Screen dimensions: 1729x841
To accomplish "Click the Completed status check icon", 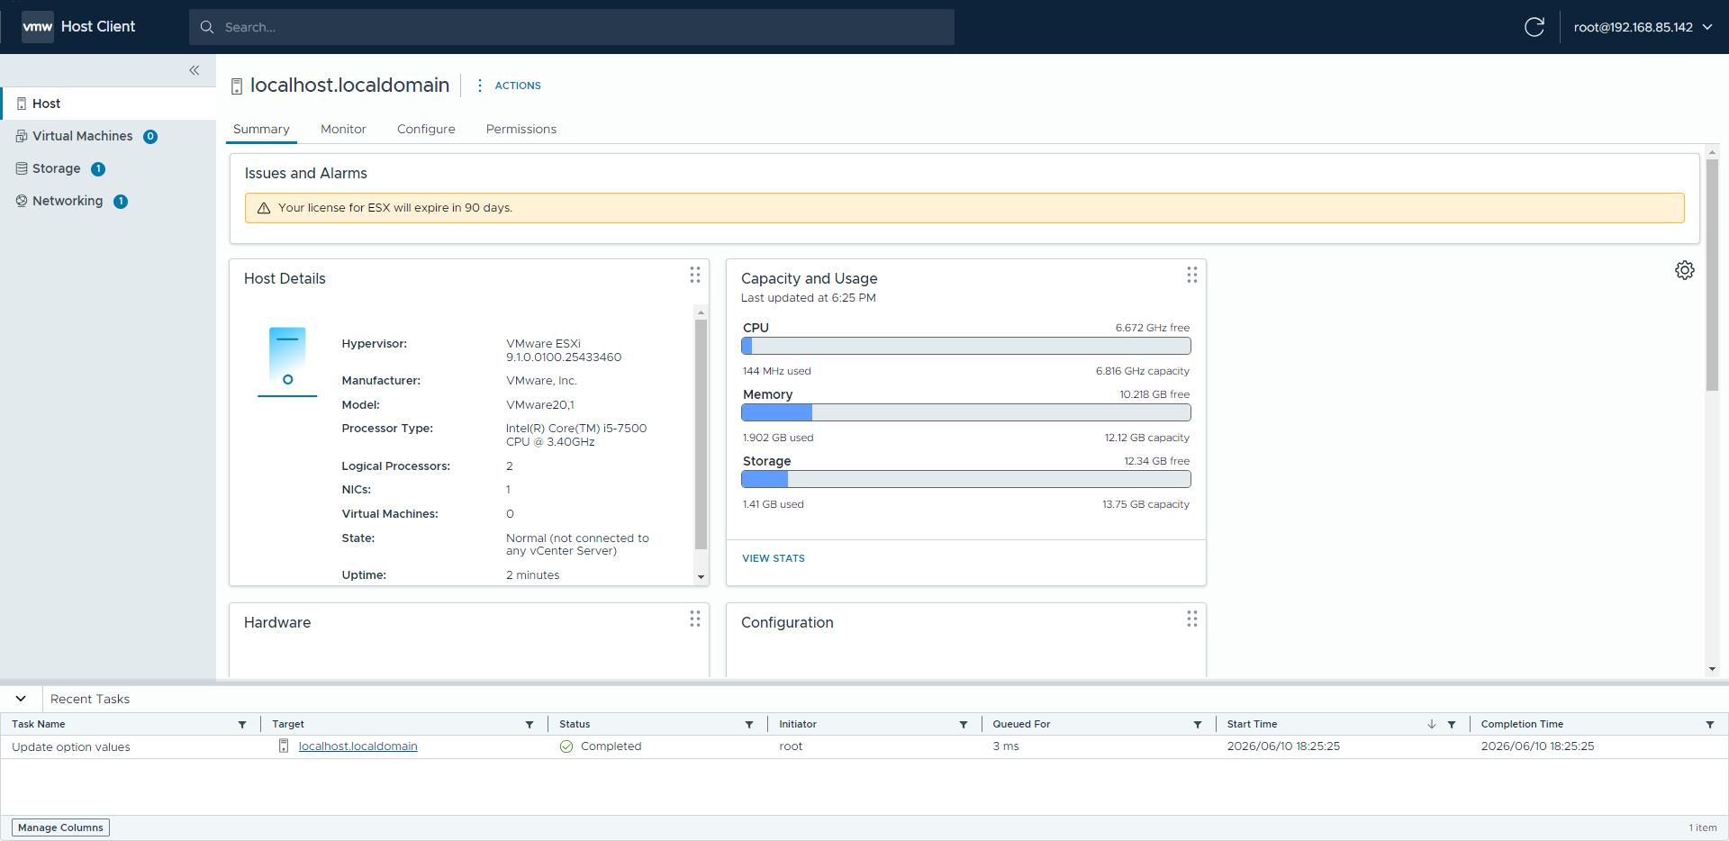I will pyautogui.click(x=566, y=746).
